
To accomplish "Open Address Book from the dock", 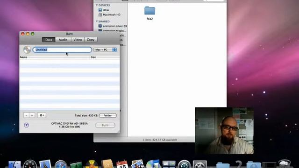I will click(107, 164).
